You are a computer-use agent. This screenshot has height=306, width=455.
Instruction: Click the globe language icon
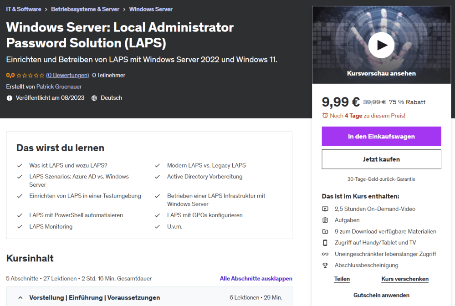[x=94, y=98]
